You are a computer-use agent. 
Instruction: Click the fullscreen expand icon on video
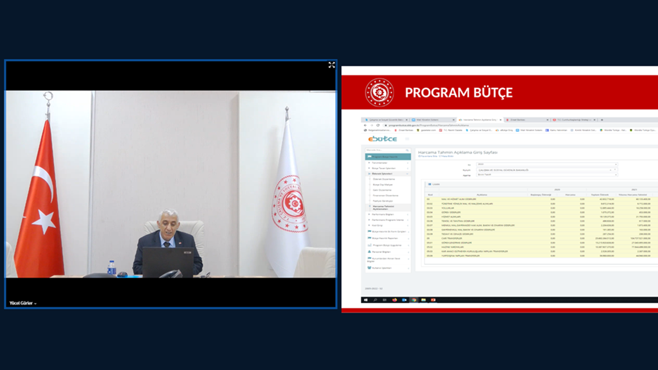pos(331,65)
